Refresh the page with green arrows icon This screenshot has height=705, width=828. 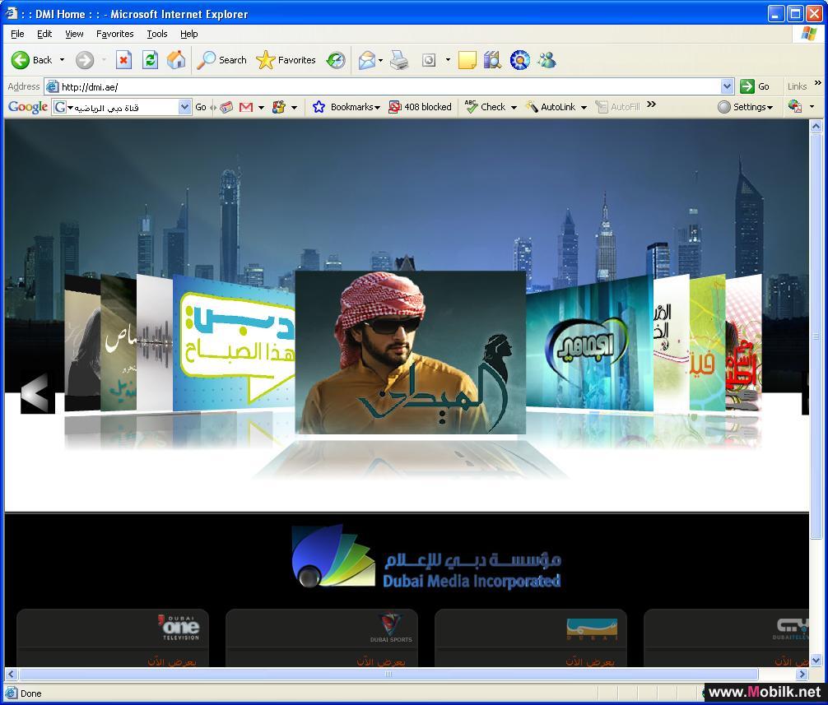click(x=151, y=60)
